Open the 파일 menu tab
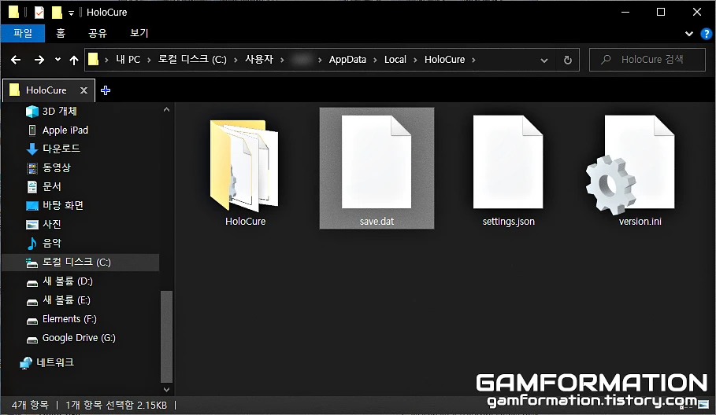The image size is (716, 415). tap(23, 33)
